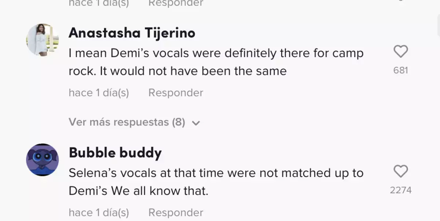The width and height of the screenshot is (440, 221).
Task: Expand "Ver más respuestas (8)" replies
Action: [126, 122]
